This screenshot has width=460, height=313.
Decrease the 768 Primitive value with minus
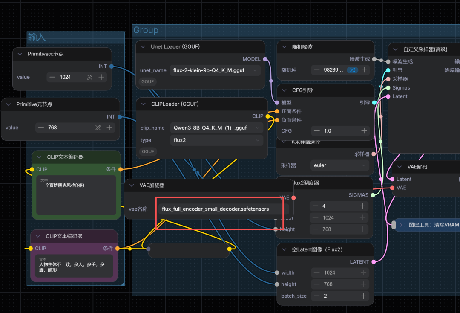coord(41,128)
